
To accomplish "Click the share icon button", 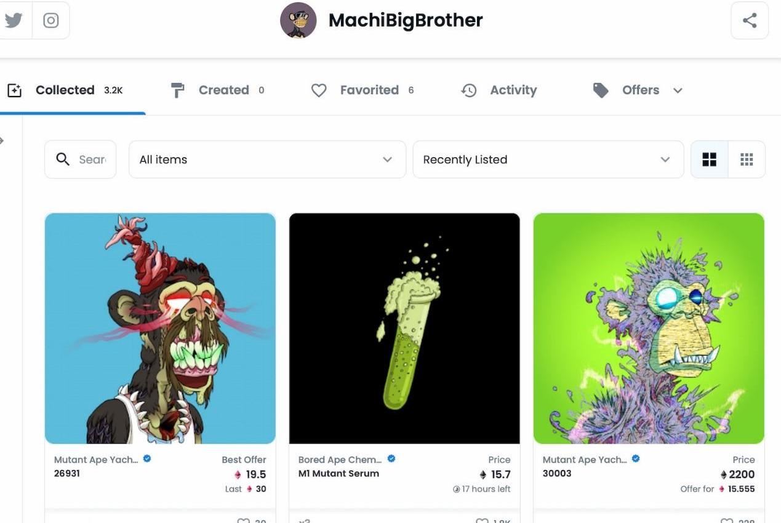I will tap(749, 20).
